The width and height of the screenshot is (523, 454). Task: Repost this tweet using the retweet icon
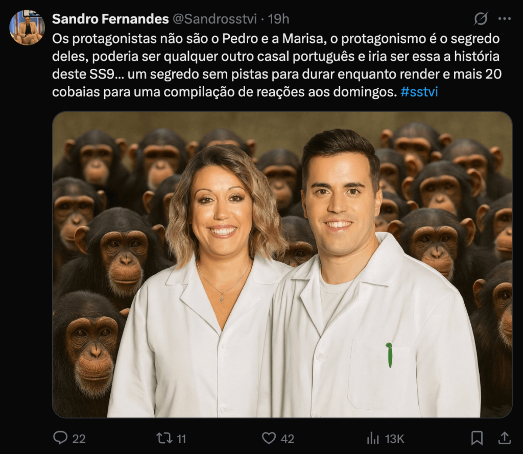(164, 438)
